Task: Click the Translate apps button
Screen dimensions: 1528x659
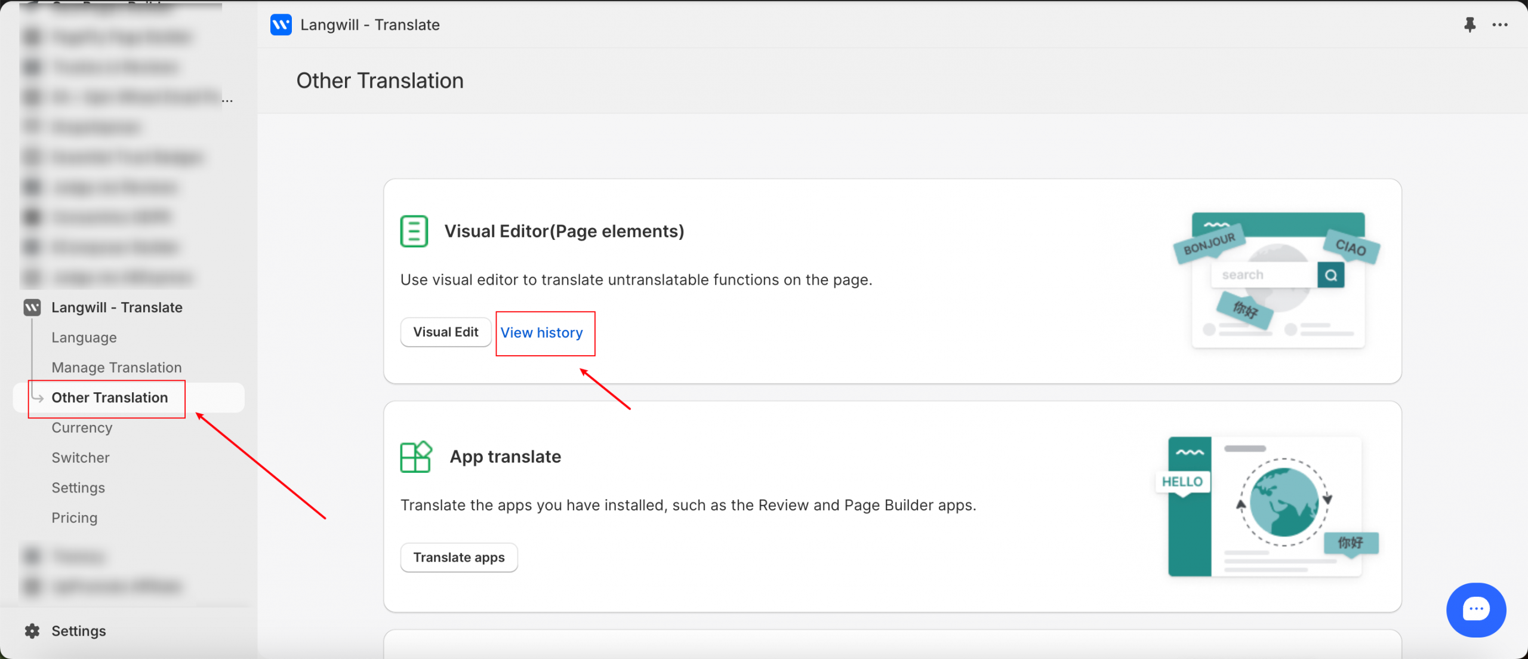Action: (x=458, y=558)
